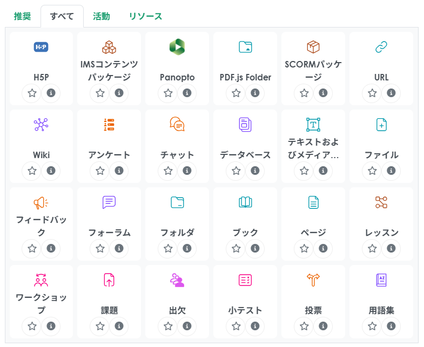The height and width of the screenshot is (347, 424).
Task: Click the ワークショップ icon
Action: click(x=41, y=280)
